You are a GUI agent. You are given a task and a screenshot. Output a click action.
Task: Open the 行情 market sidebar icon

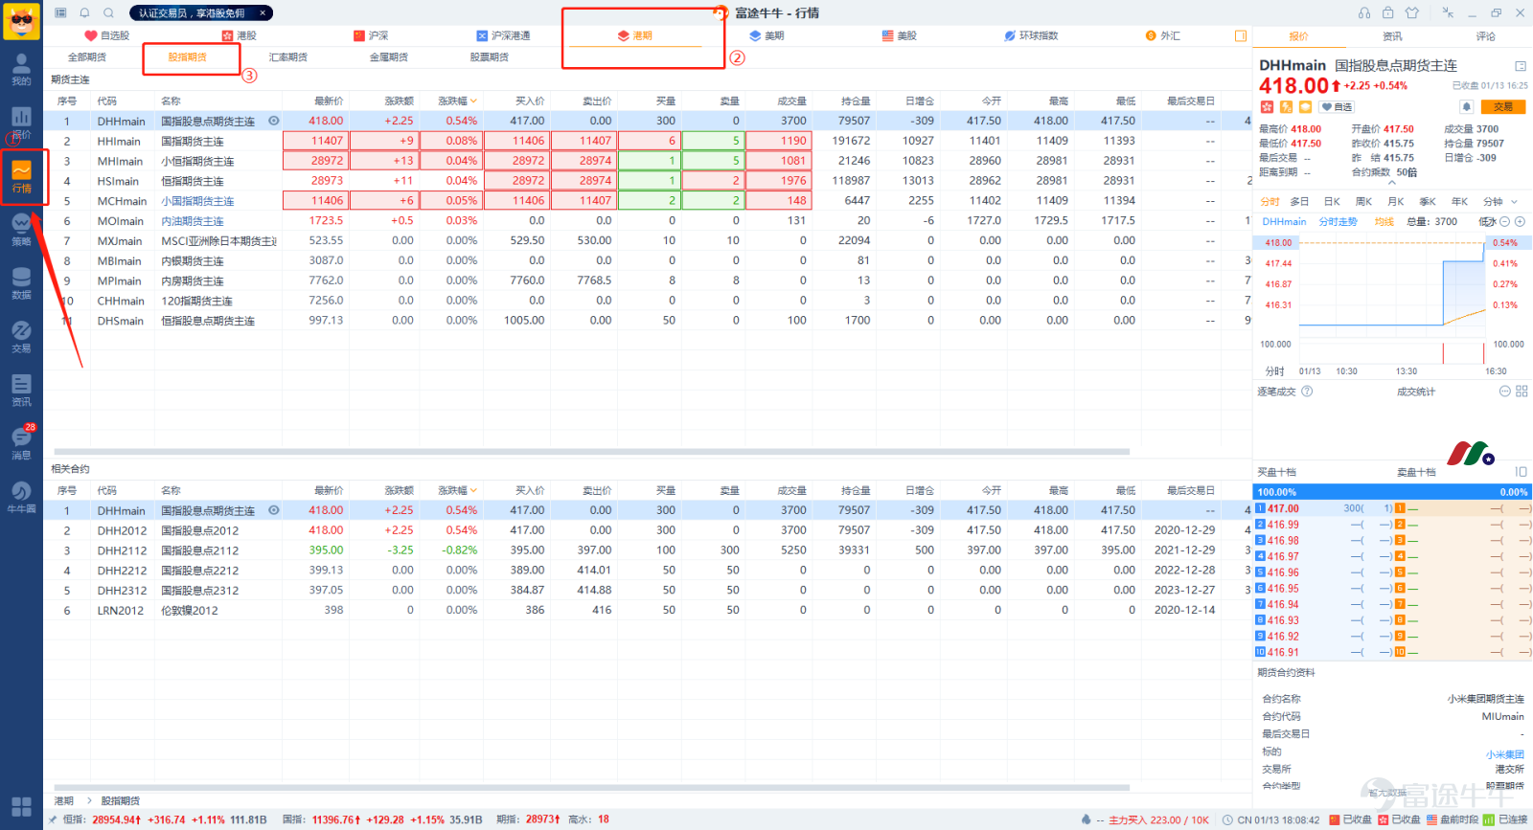(x=21, y=176)
